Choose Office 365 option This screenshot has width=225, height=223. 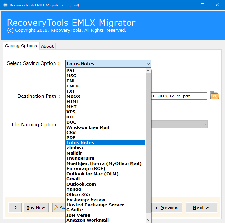click(x=105, y=195)
